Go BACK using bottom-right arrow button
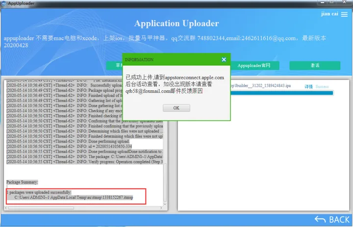353x227 pixels. [x=332, y=219]
